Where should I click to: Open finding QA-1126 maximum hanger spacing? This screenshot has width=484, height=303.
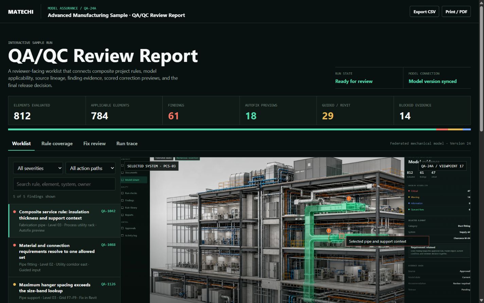[x=65, y=290]
